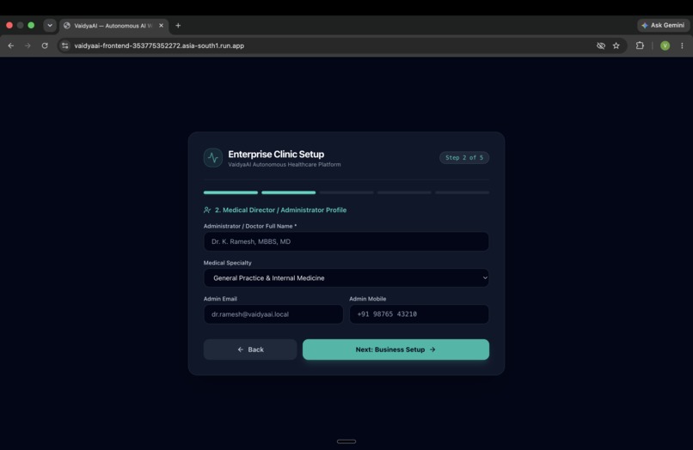Click the second progress bar segment

(x=289, y=192)
